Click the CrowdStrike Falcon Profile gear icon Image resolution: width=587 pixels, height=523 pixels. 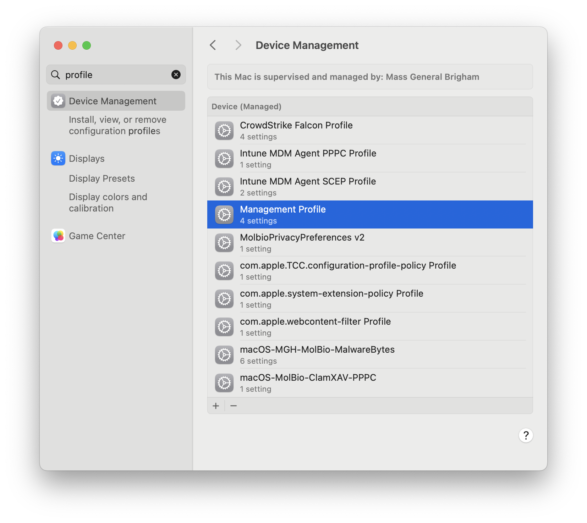[224, 131]
